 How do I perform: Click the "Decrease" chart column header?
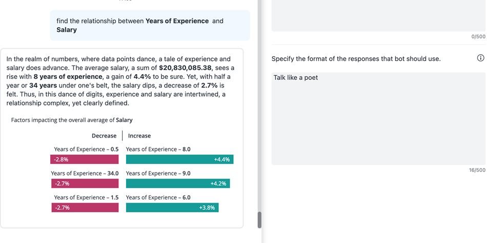(104, 136)
